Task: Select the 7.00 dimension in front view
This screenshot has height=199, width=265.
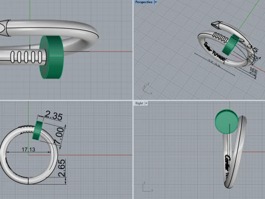Action: (60, 136)
